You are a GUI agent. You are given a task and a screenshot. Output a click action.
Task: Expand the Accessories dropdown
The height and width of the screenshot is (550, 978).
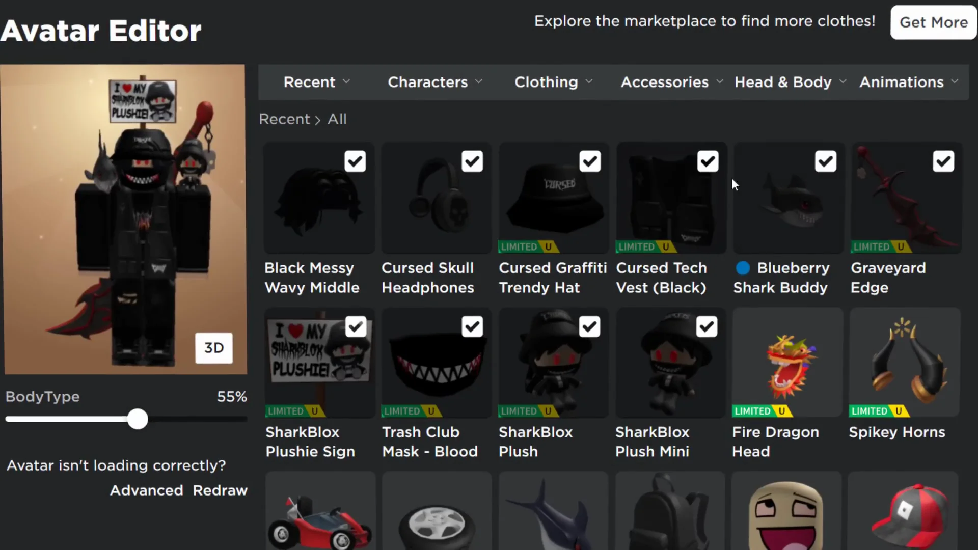click(670, 82)
